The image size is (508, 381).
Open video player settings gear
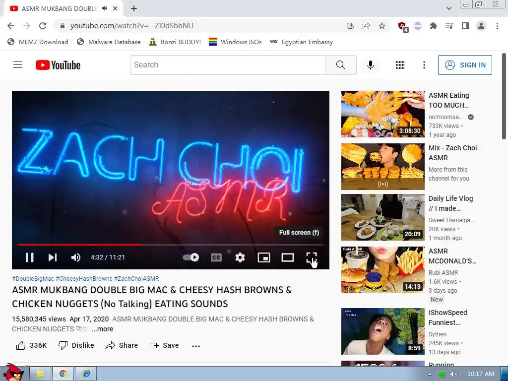coord(240,257)
